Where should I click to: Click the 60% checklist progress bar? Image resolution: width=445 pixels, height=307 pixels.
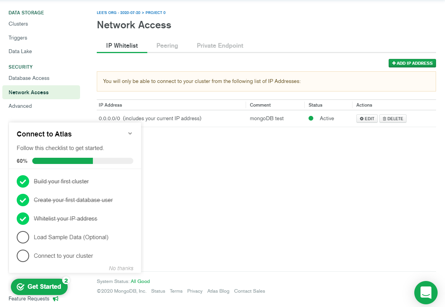coord(82,161)
